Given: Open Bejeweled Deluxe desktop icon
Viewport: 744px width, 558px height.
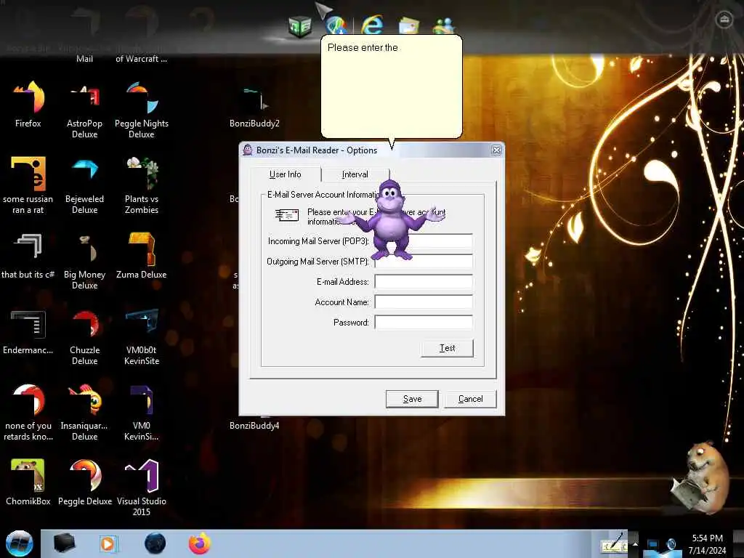Looking at the screenshot, I should 84,185.
